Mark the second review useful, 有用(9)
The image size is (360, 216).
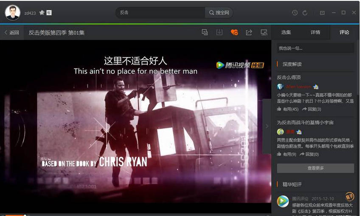click(x=287, y=154)
